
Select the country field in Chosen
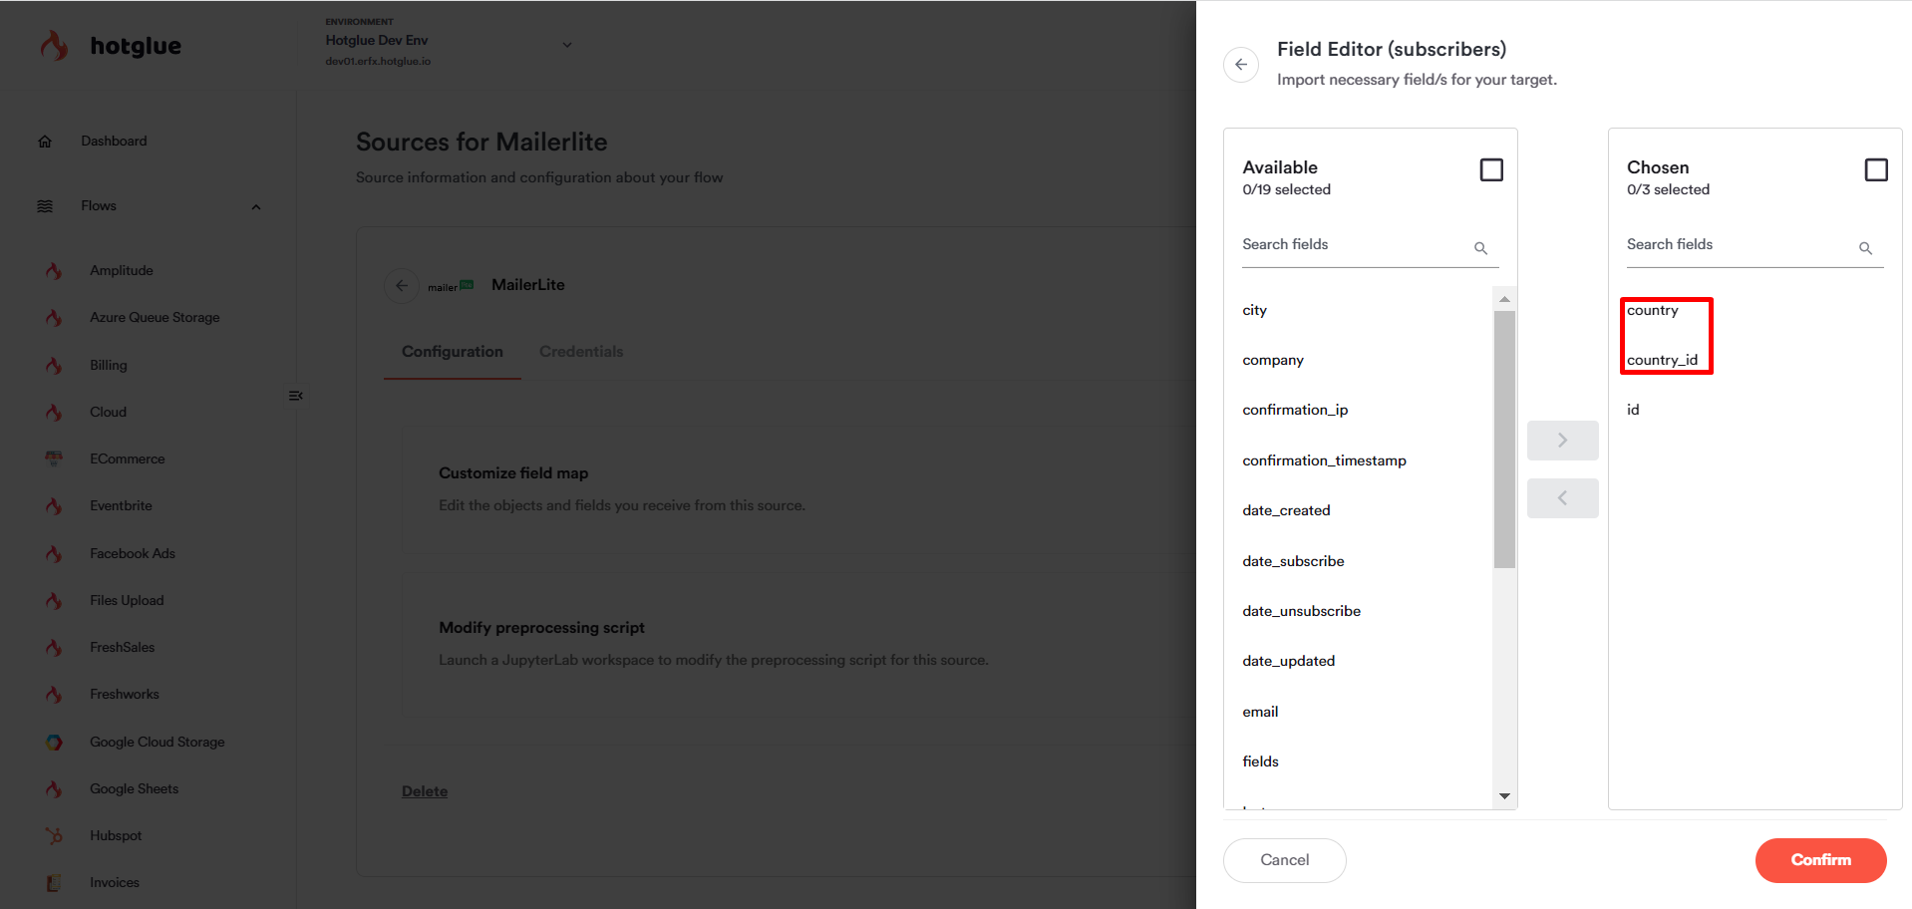[1652, 311]
